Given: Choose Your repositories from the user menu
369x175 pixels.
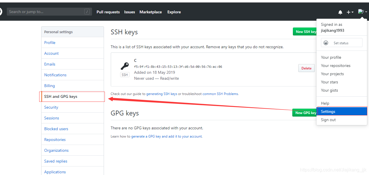Looking at the screenshot, I should 342,66.
